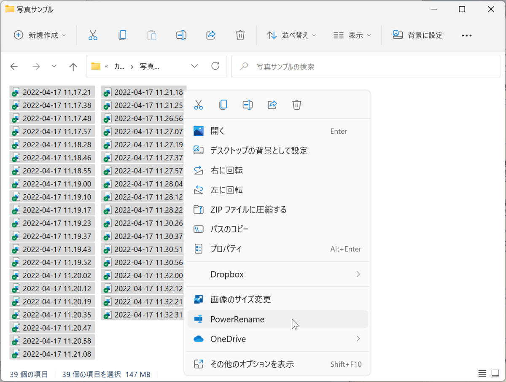Open the address bar history dropdown chevron
Screen dimensions: 506x382
click(194, 66)
